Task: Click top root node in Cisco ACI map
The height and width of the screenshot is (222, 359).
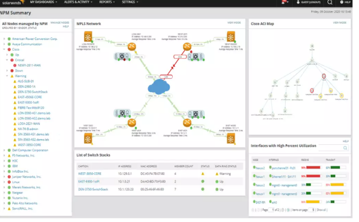Action: [312, 46]
